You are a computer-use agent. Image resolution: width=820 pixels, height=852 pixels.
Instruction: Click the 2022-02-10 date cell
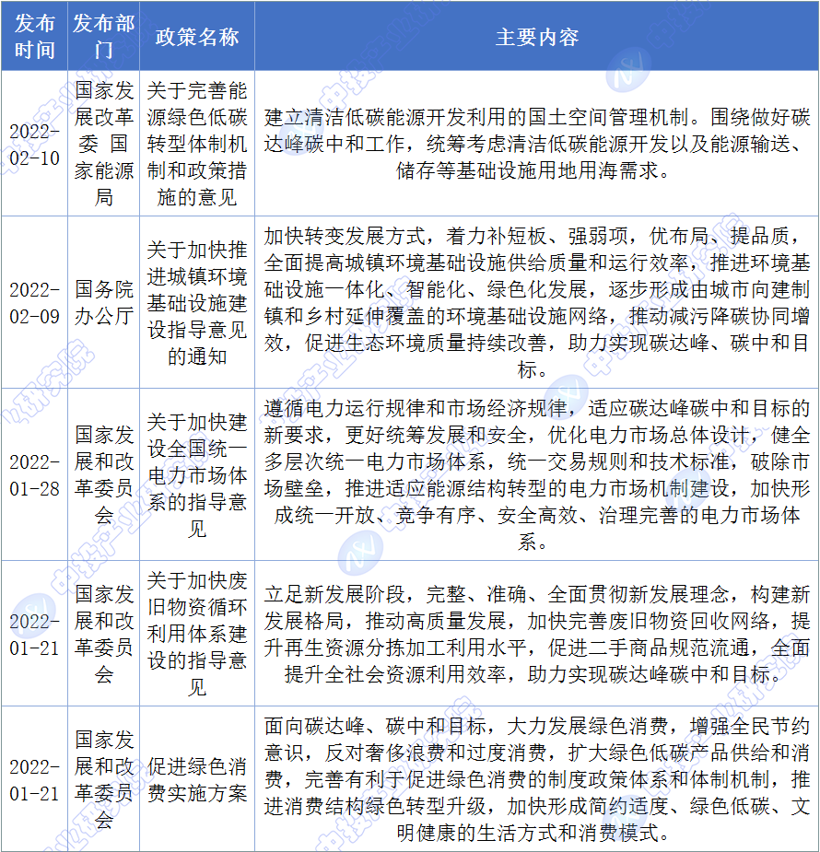34,145
